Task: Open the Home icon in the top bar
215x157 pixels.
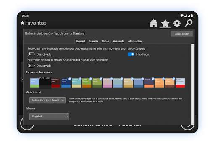Action: tap(154, 23)
